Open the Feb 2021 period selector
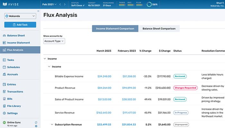The height and width of the screenshot is (128, 225). pyautogui.click(x=49, y=4)
